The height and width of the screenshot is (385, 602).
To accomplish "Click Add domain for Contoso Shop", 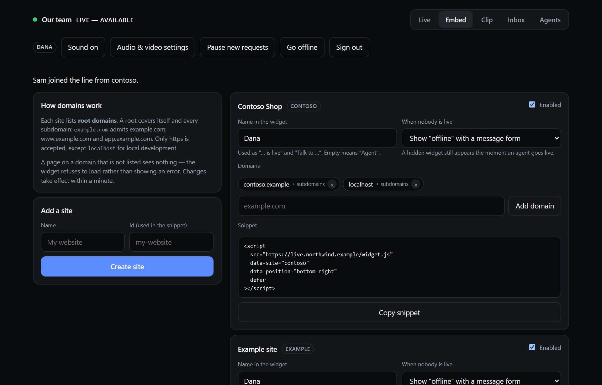I will (x=535, y=206).
